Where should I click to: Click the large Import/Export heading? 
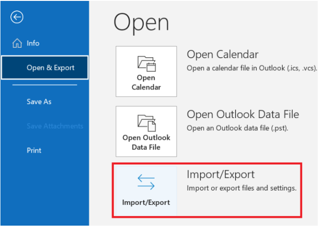pos(221,175)
